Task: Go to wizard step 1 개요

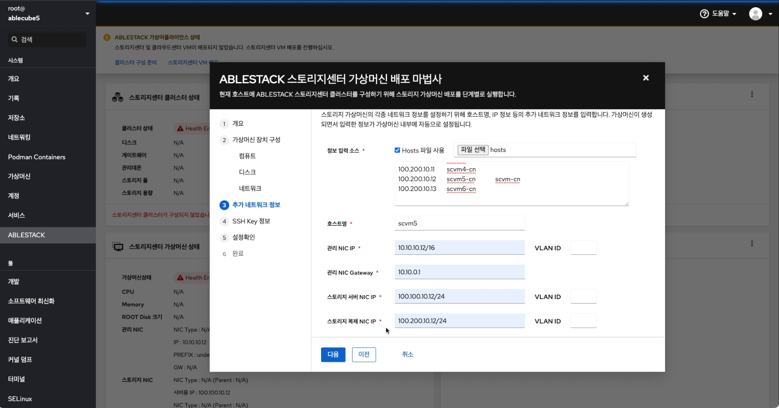Action: (238, 124)
